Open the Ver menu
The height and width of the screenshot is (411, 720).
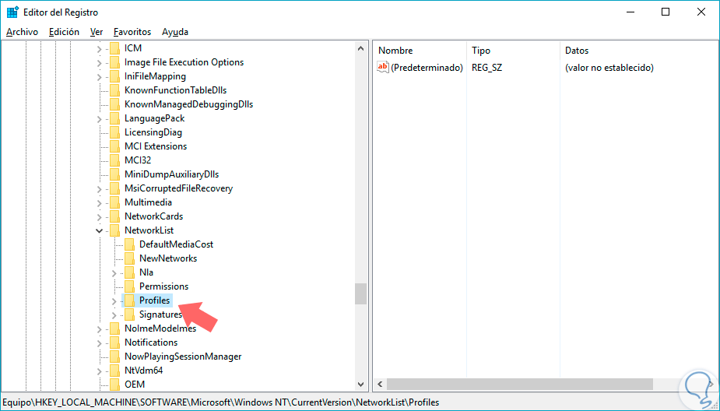[x=97, y=32]
